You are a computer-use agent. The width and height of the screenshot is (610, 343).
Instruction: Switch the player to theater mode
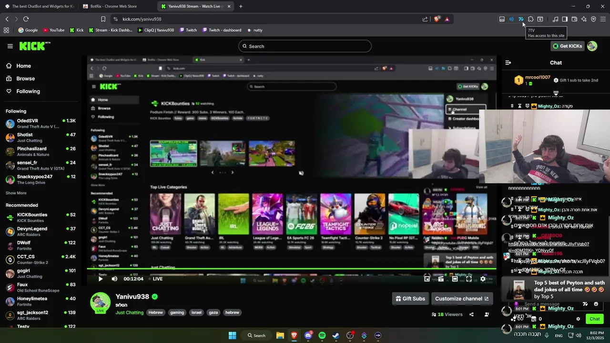pos(455,279)
